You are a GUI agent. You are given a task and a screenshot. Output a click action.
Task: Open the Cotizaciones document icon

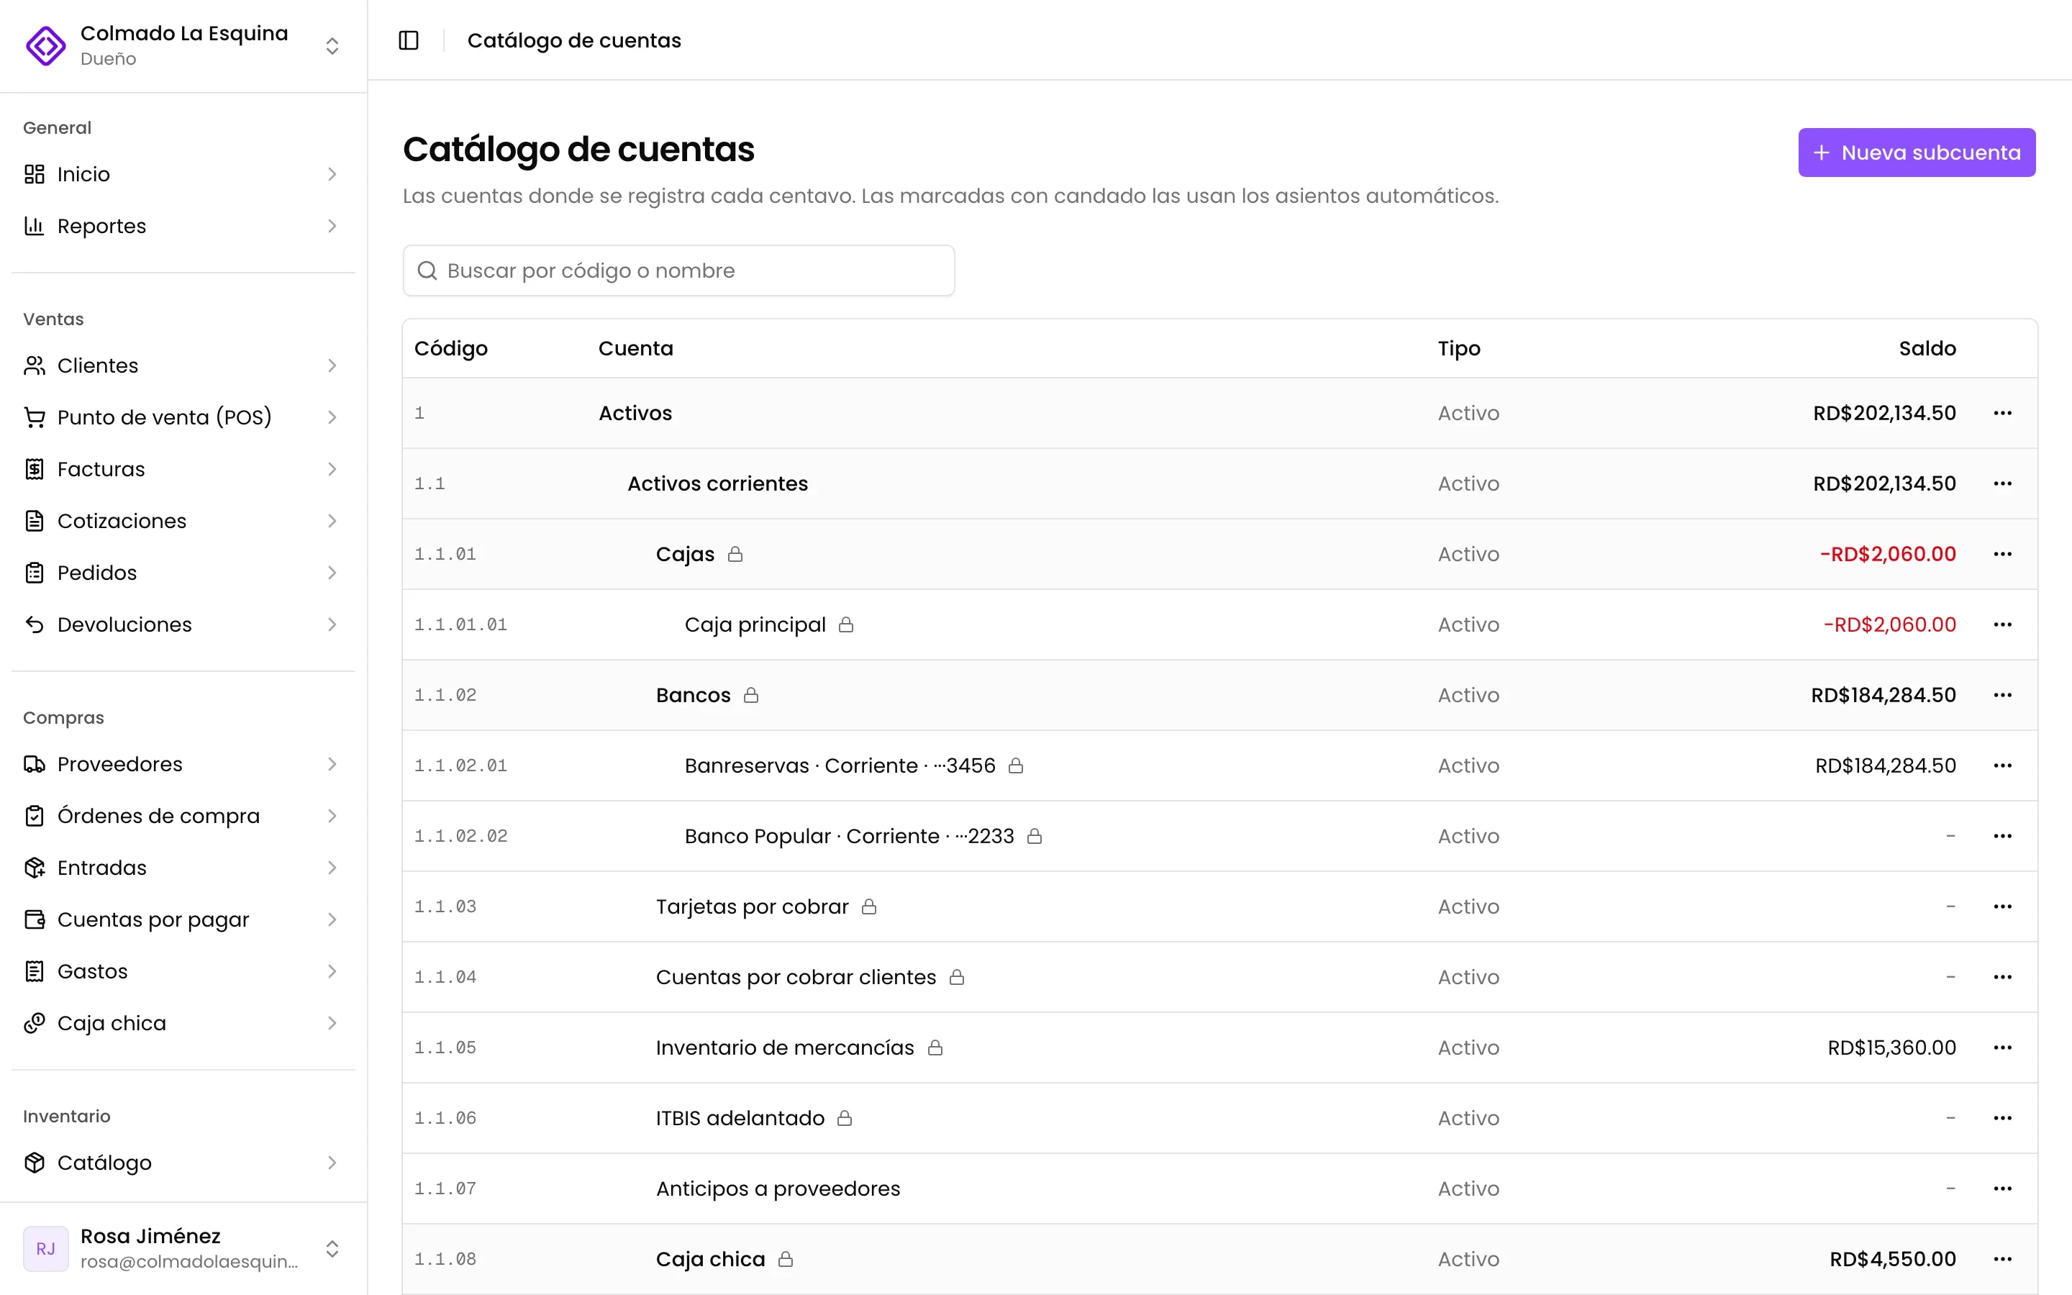point(35,521)
